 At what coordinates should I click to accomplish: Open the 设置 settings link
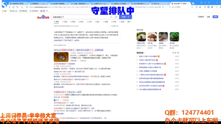point(208,17)
